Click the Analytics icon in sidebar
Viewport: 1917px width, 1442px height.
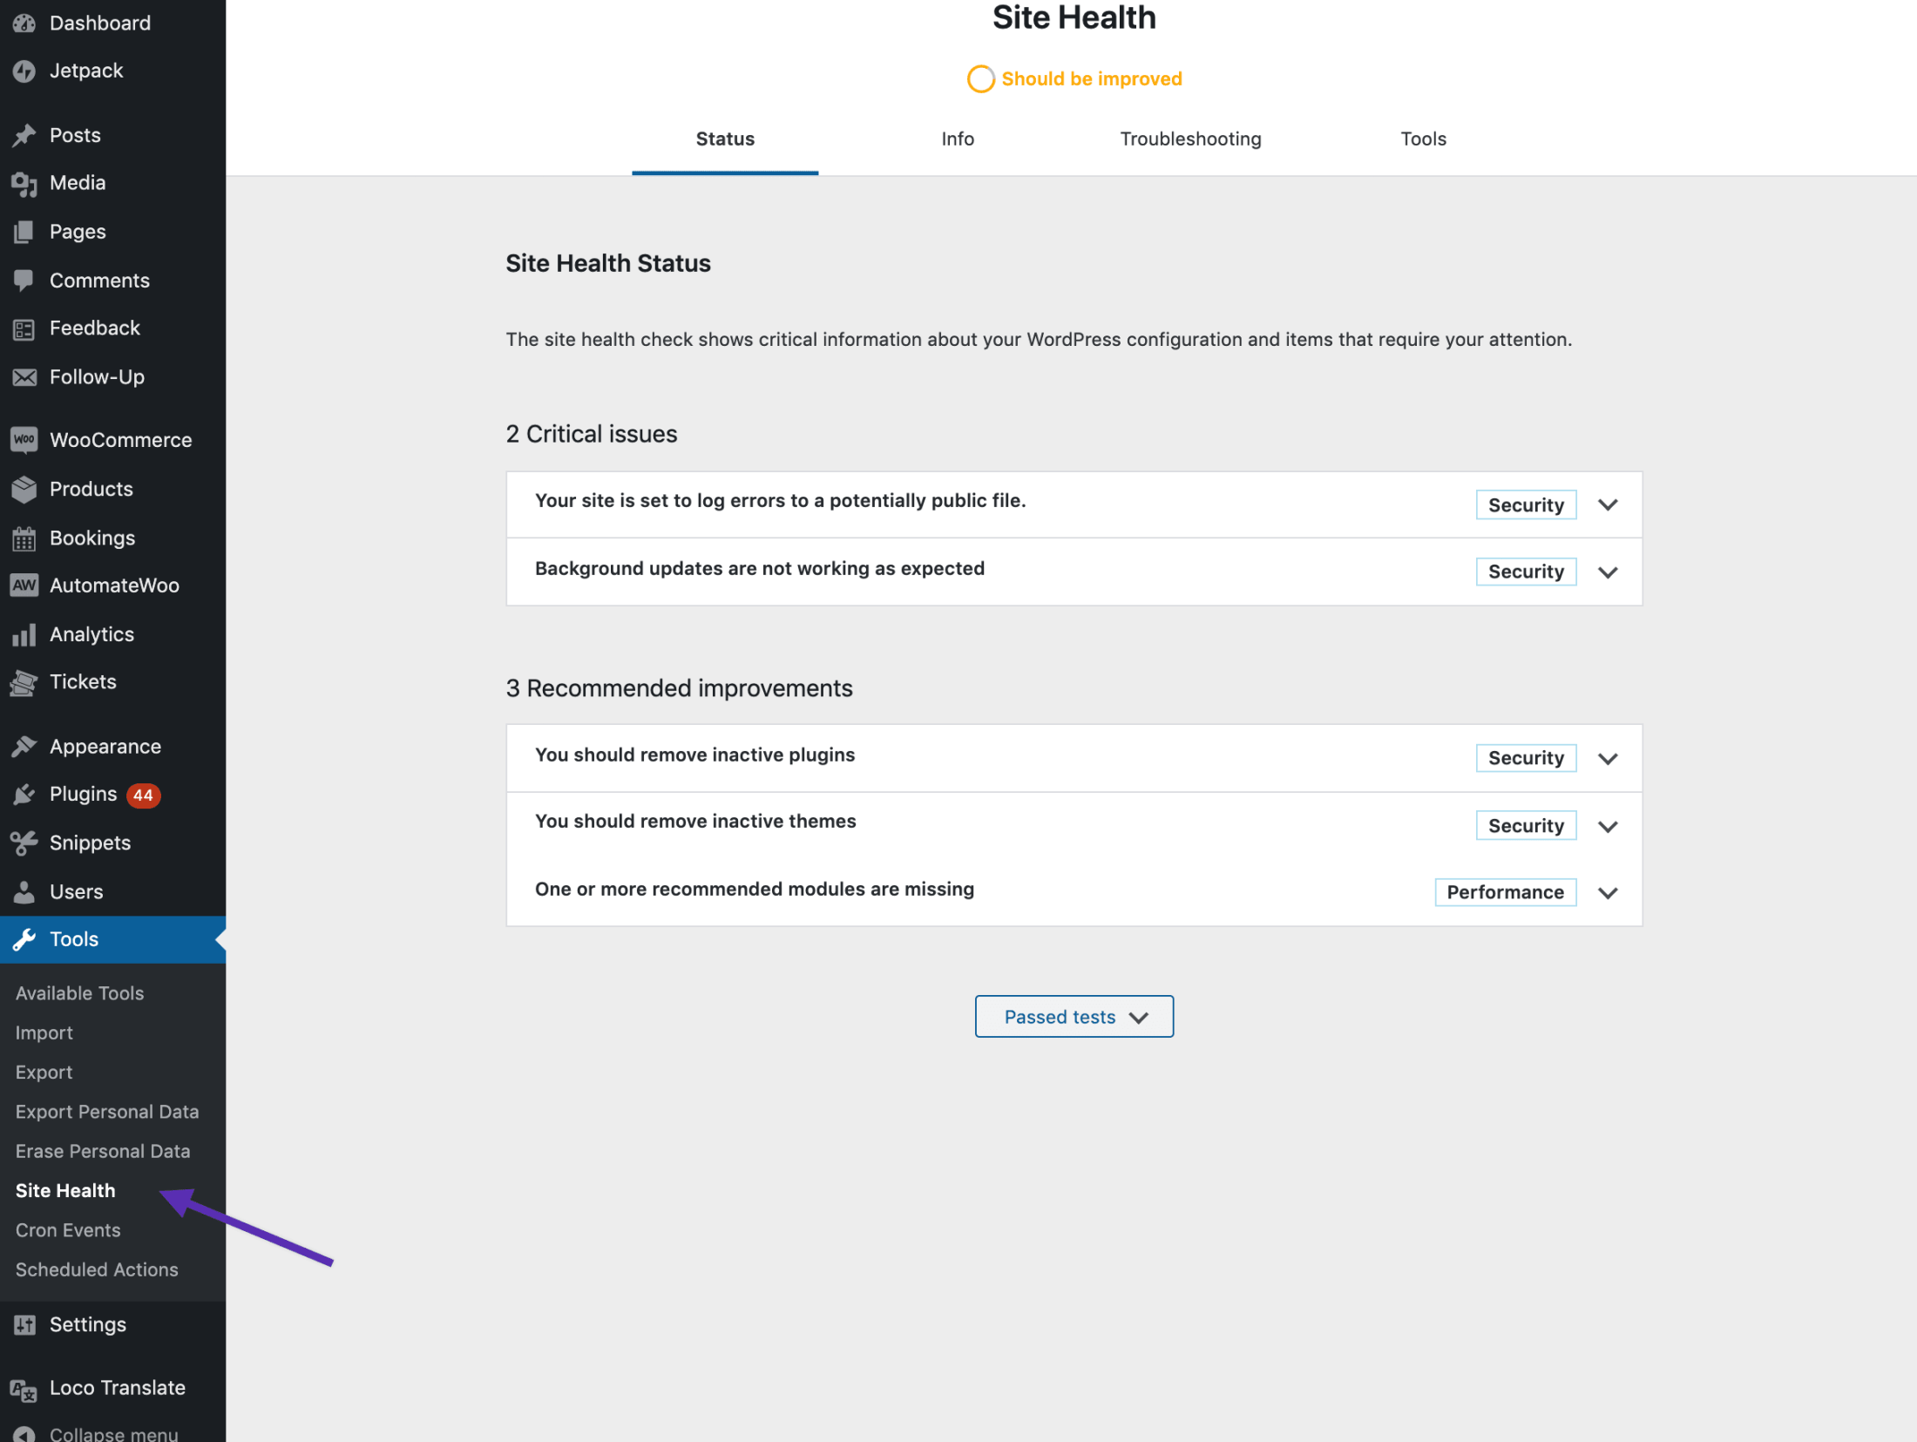point(24,633)
